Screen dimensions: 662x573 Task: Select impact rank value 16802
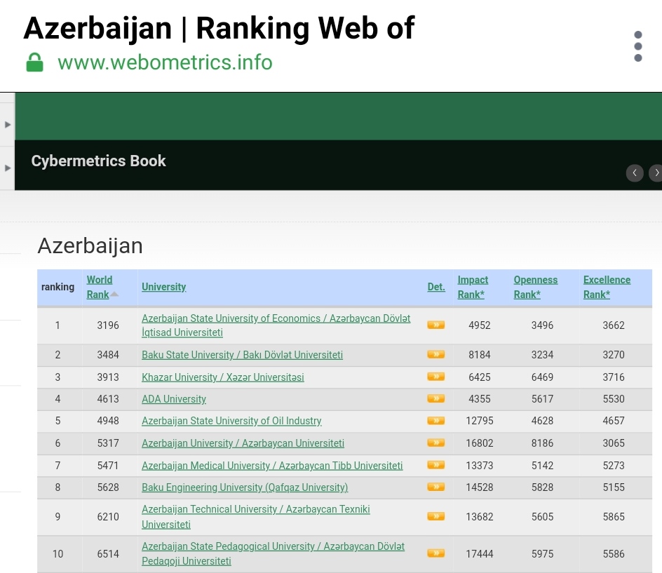point(480,443)
